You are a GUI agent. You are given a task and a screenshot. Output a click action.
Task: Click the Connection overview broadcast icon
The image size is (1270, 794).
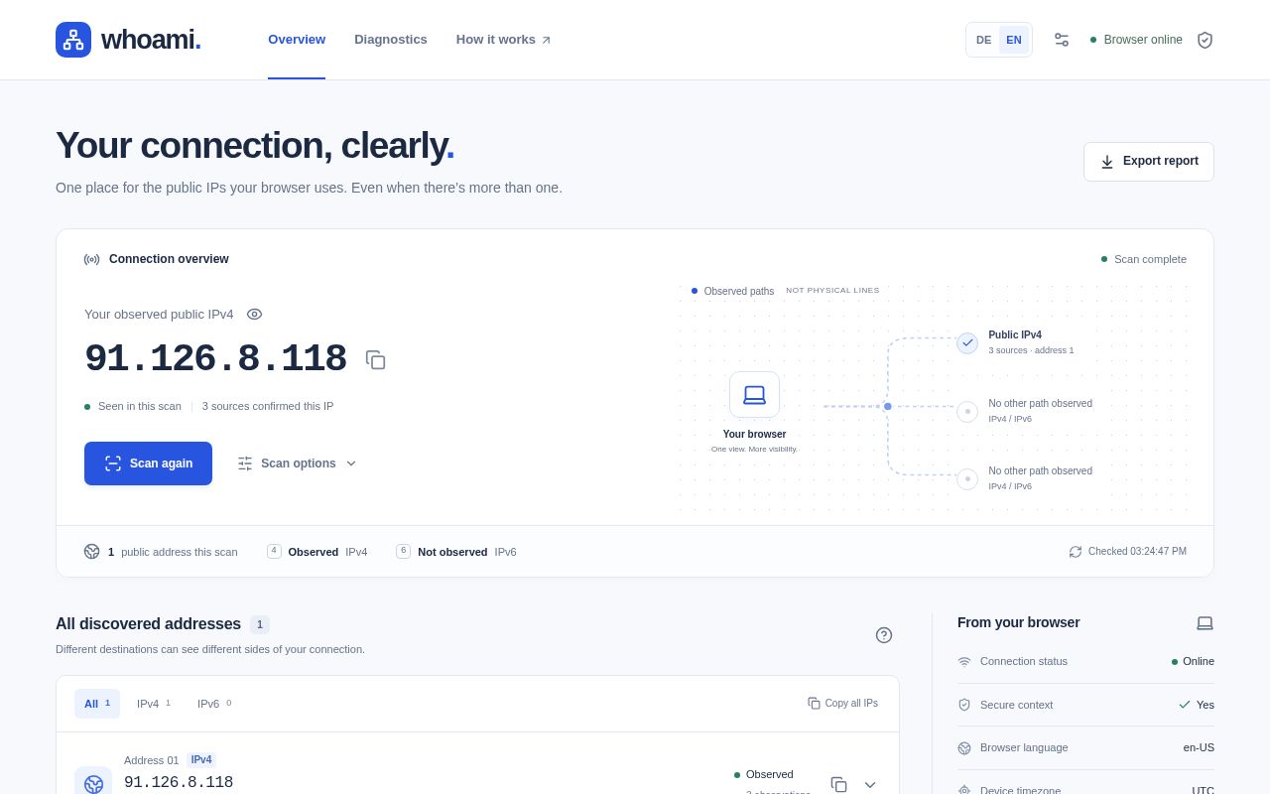(x=91, y=259)
